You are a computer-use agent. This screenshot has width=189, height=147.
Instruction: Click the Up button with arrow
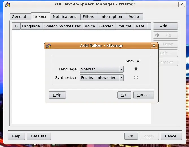(x=165, y=35)
